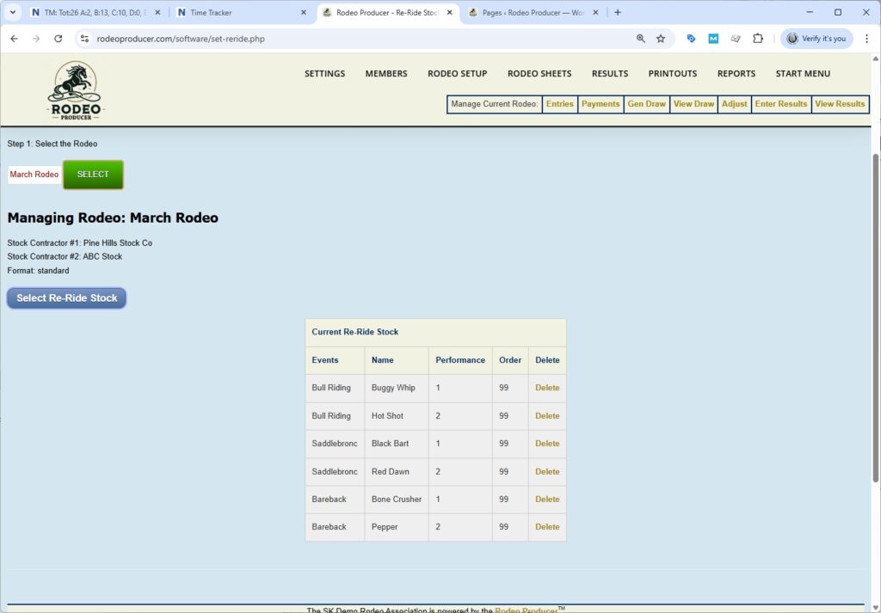Go back using the browser back arrow

tap(14, 39)
